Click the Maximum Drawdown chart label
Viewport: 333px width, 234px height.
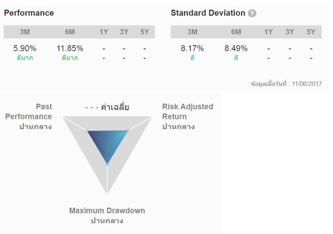click(107, 211)
